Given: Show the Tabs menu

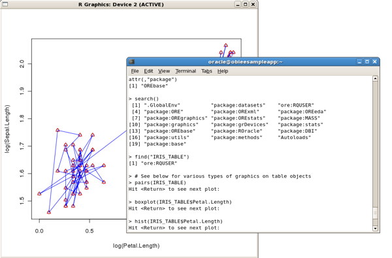Looking at the screenshot, I should [x=206, y=71].
